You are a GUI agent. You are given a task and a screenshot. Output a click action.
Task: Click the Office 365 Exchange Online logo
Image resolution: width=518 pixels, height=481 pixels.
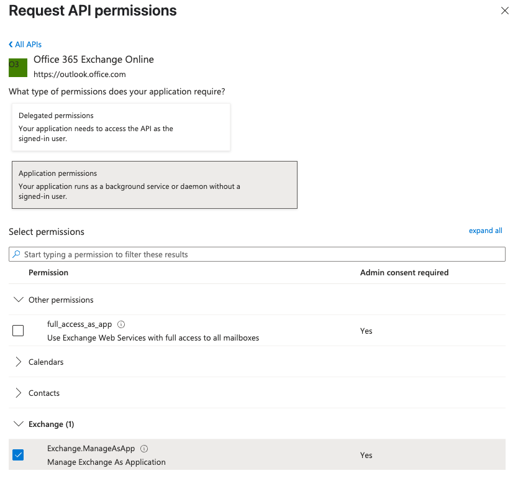coord(17,66)
